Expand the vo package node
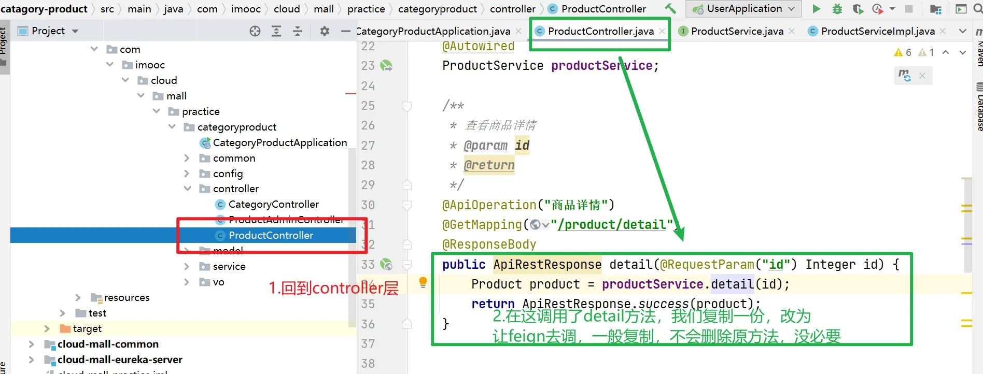This screenshot has width=983, height=374. (x=187, y=282)
